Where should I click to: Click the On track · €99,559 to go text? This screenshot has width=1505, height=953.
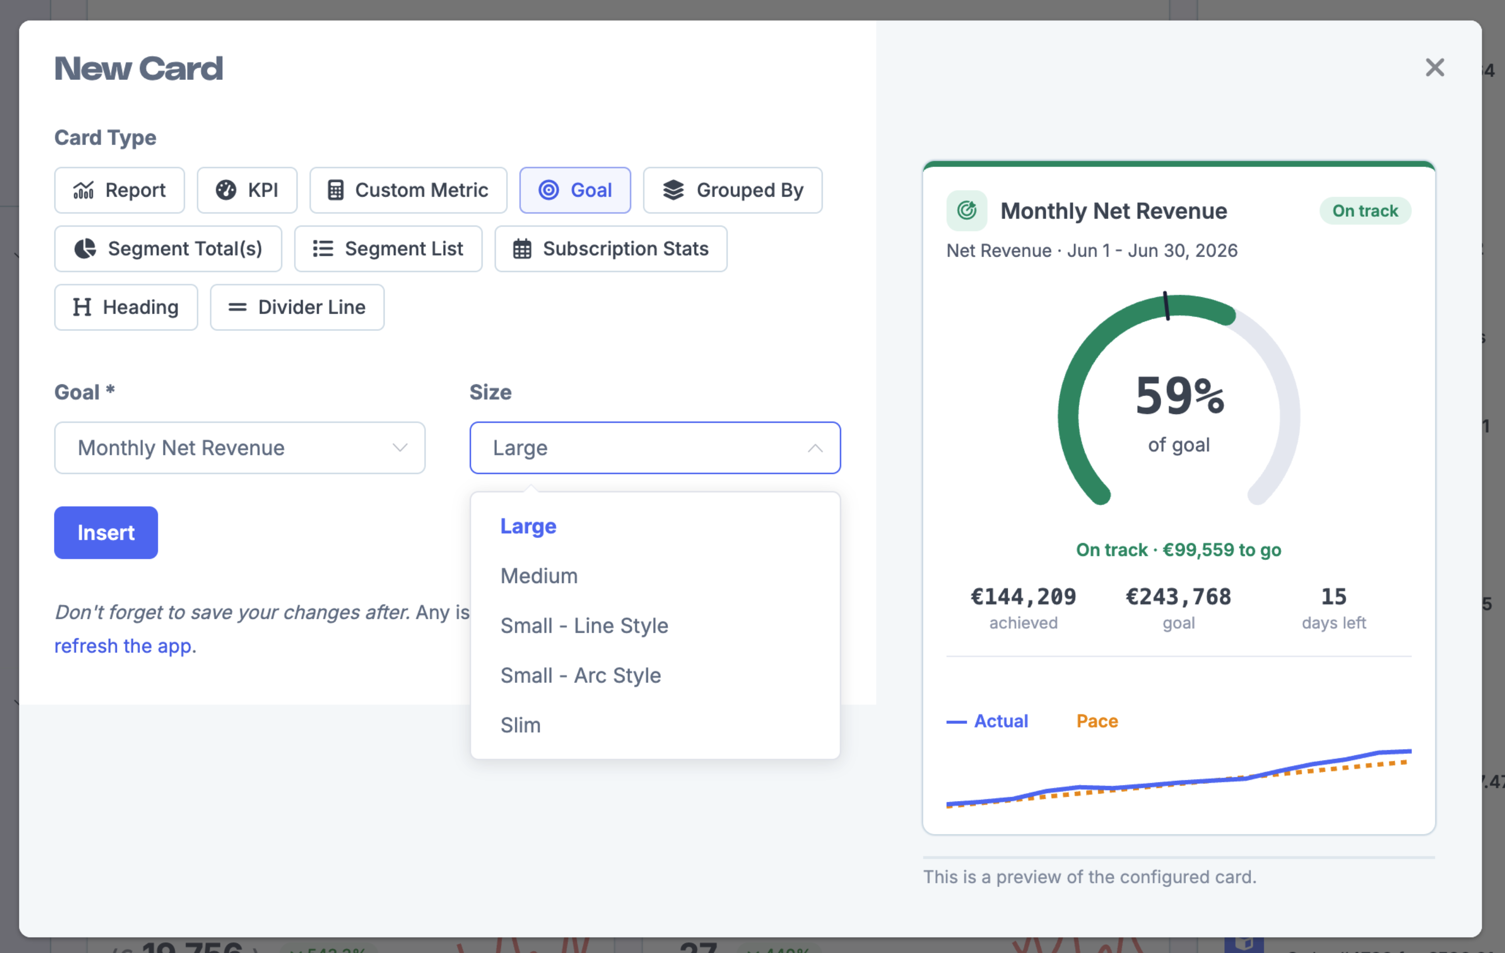click(1178, 550)
